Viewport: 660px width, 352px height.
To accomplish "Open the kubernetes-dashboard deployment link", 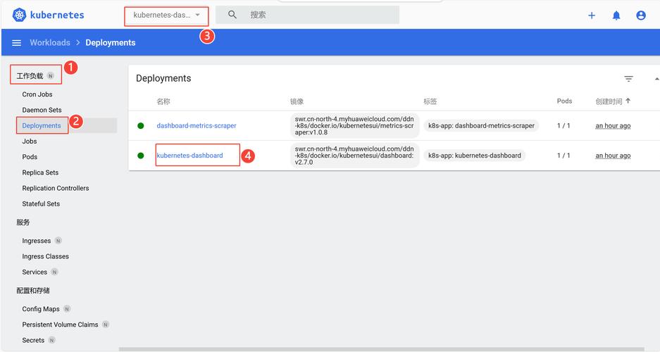I will [x=189, y=156].
